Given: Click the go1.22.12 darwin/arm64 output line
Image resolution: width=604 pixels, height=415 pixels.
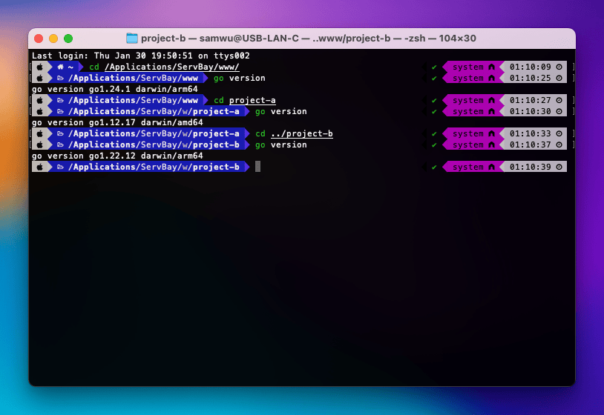Looking at the screenshot, I should (117, 156).
